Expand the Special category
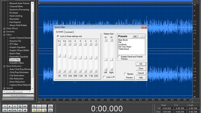This screenshot has width=201, height=113. [4, 88]
